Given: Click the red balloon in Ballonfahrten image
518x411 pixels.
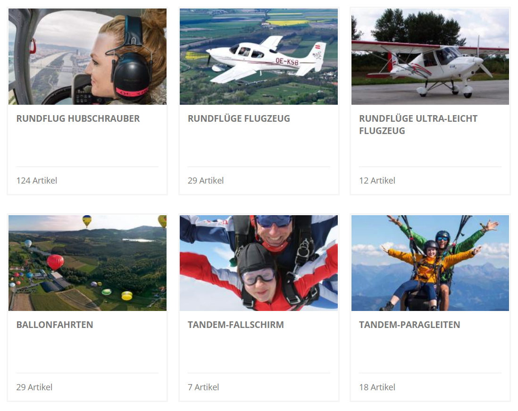Looking at the screenshot, I should (55, 262).
